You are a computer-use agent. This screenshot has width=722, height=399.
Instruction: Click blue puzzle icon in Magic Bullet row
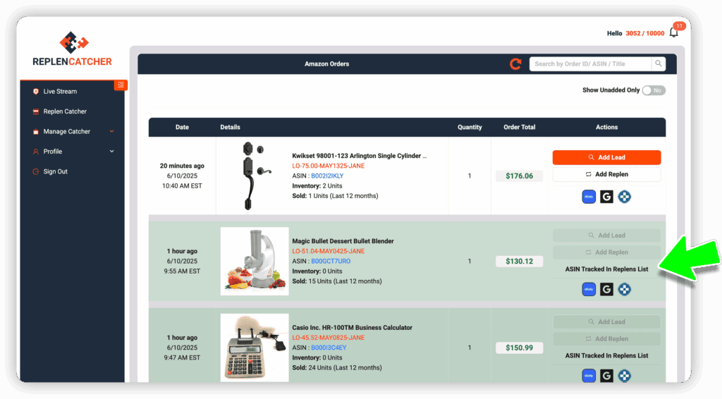click(x=625, y=290)
